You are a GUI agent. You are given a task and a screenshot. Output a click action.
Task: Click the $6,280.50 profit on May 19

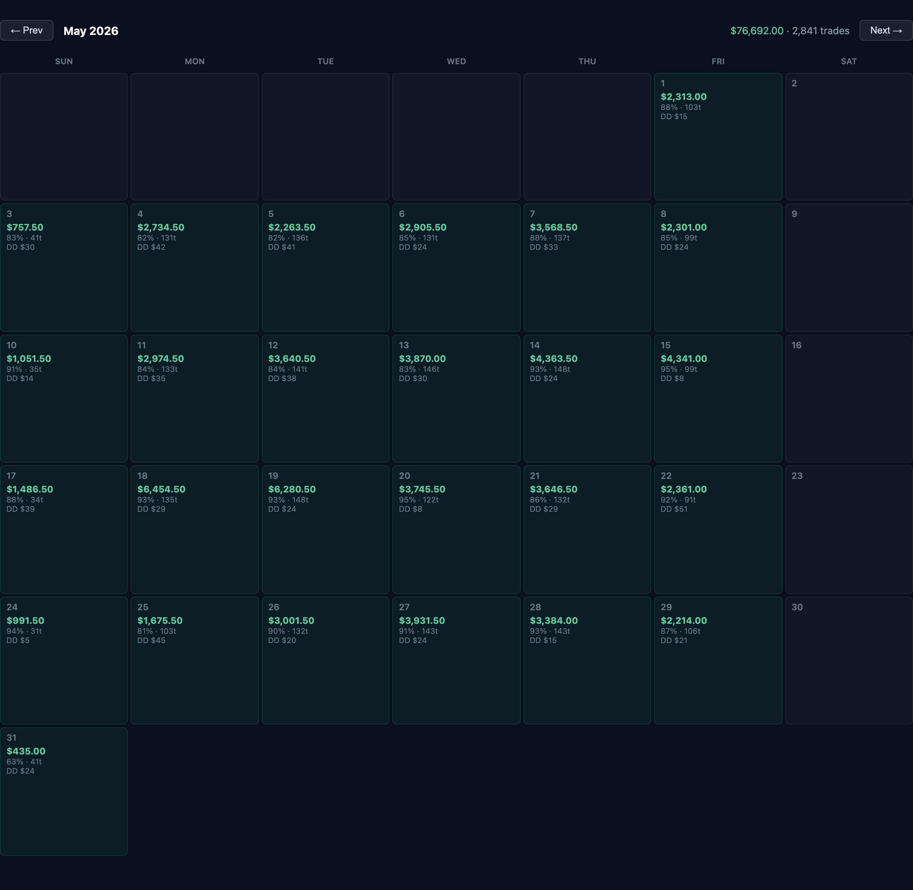pyautogui.click(x=292, y=489)
